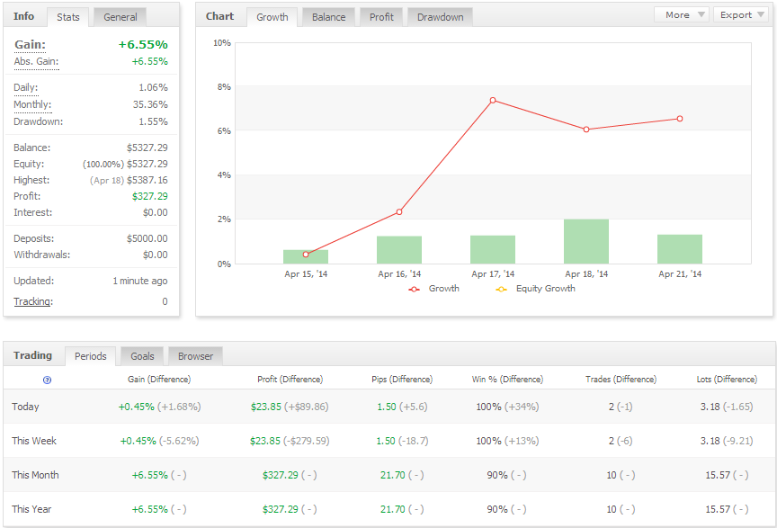Click the Apr 21 growth data point
This screenshot has width=777, height=528.
680,119
